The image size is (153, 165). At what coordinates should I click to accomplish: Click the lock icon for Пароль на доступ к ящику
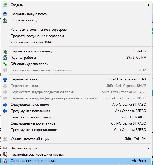click(x=5, y=51)
